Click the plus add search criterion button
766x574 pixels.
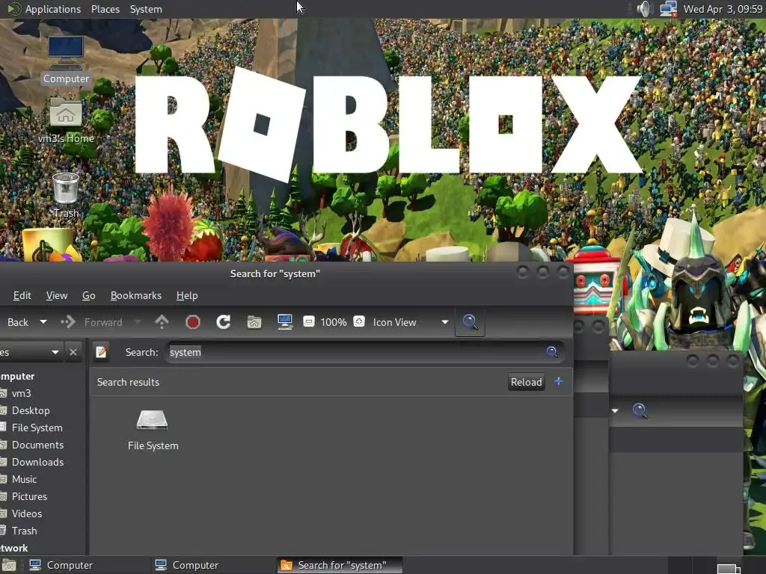(x=558, y=381)
